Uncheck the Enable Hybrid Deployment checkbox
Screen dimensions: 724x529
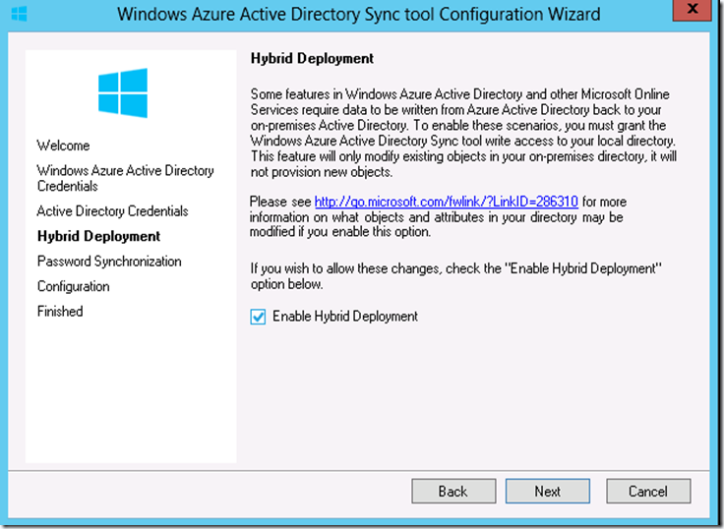pyautogui.click(x=258, y=317)
